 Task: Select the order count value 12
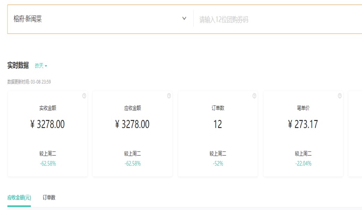218,124
